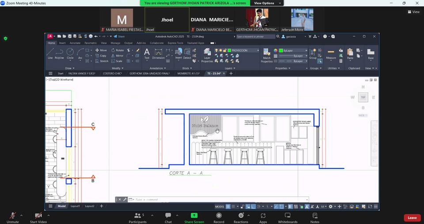Click Zoom Share Screen button

coord(194,218)
